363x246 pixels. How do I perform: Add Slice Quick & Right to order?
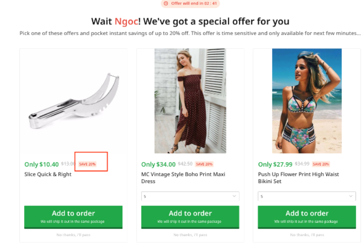click(74, 216)
